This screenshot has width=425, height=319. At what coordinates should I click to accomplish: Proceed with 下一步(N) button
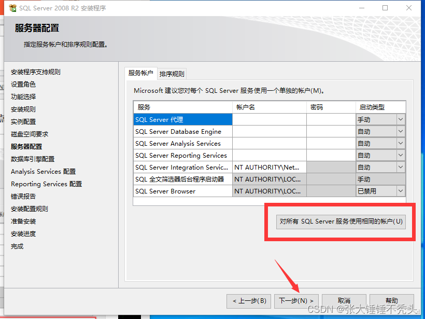click(296, 301)
